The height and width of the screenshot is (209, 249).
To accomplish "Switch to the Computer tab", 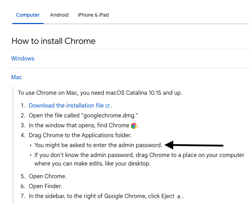I will click(x=28, y=15).
